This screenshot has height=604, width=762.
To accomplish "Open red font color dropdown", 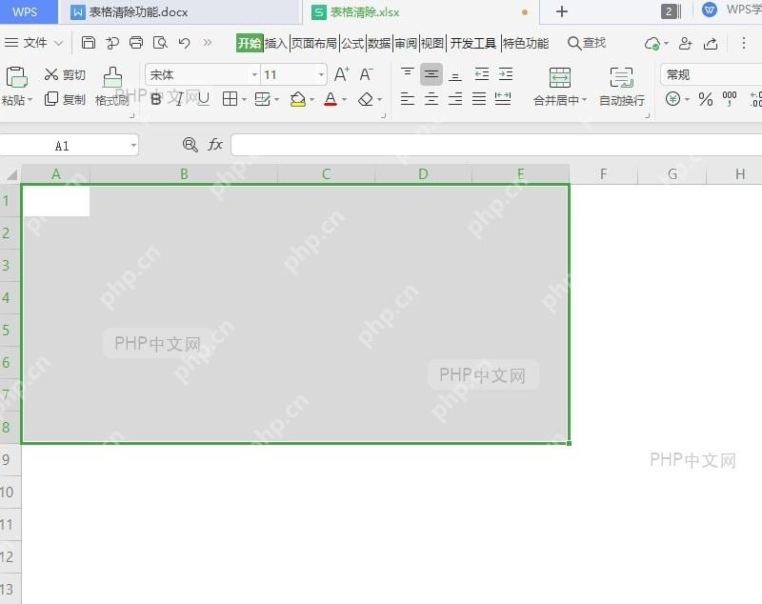I will pyautogui.click(x=344, y=100).
